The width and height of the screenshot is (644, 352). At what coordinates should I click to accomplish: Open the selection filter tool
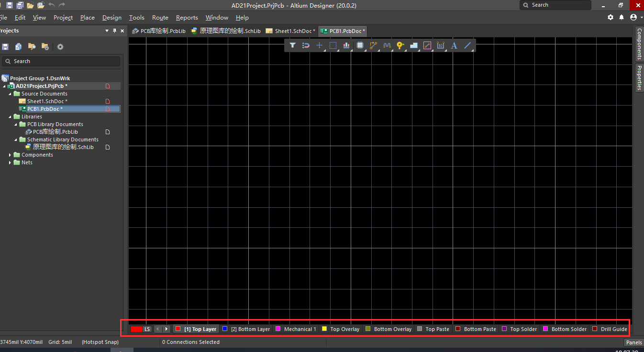pos(292,46)
